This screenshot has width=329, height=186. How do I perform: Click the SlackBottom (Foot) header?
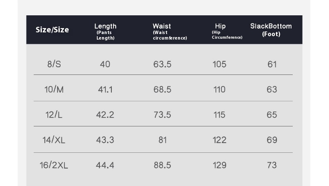pyautogui.click(x=271, y=30)
